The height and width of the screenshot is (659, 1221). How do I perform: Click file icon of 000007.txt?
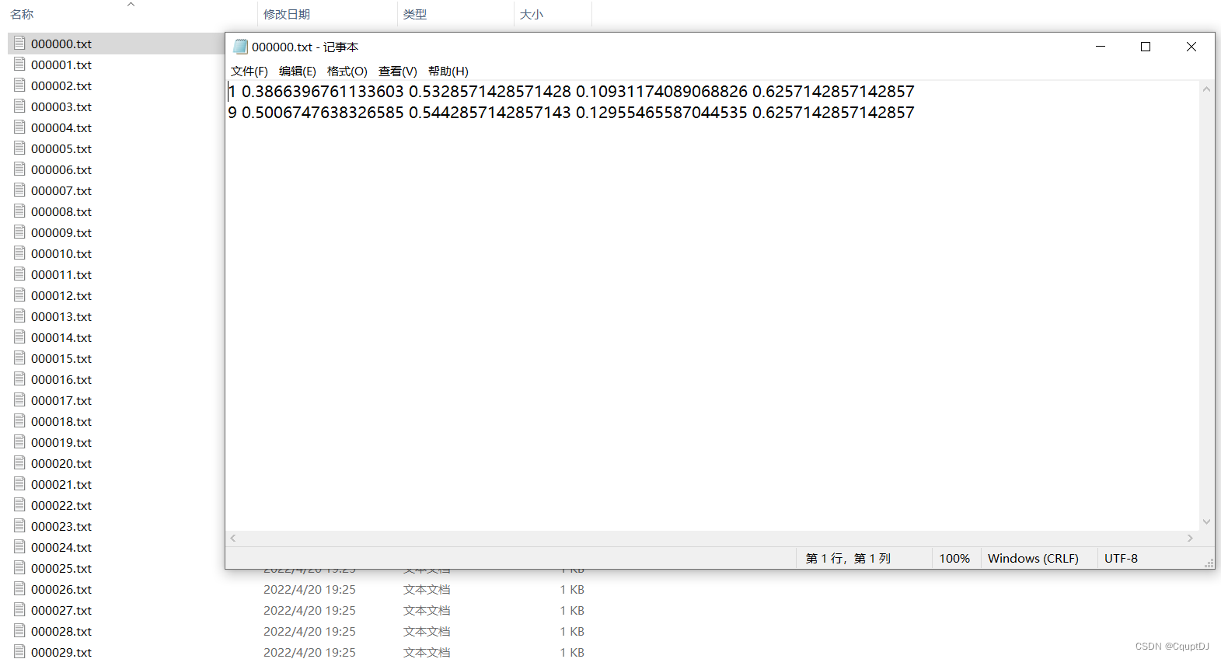[x=19, y=190]
